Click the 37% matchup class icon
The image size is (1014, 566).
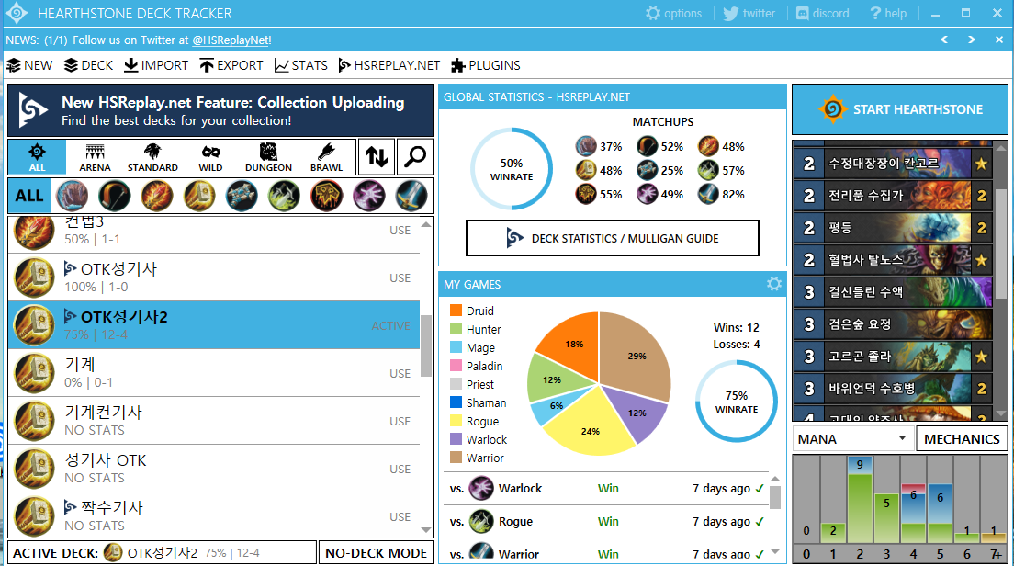click(x=586, y=146)
